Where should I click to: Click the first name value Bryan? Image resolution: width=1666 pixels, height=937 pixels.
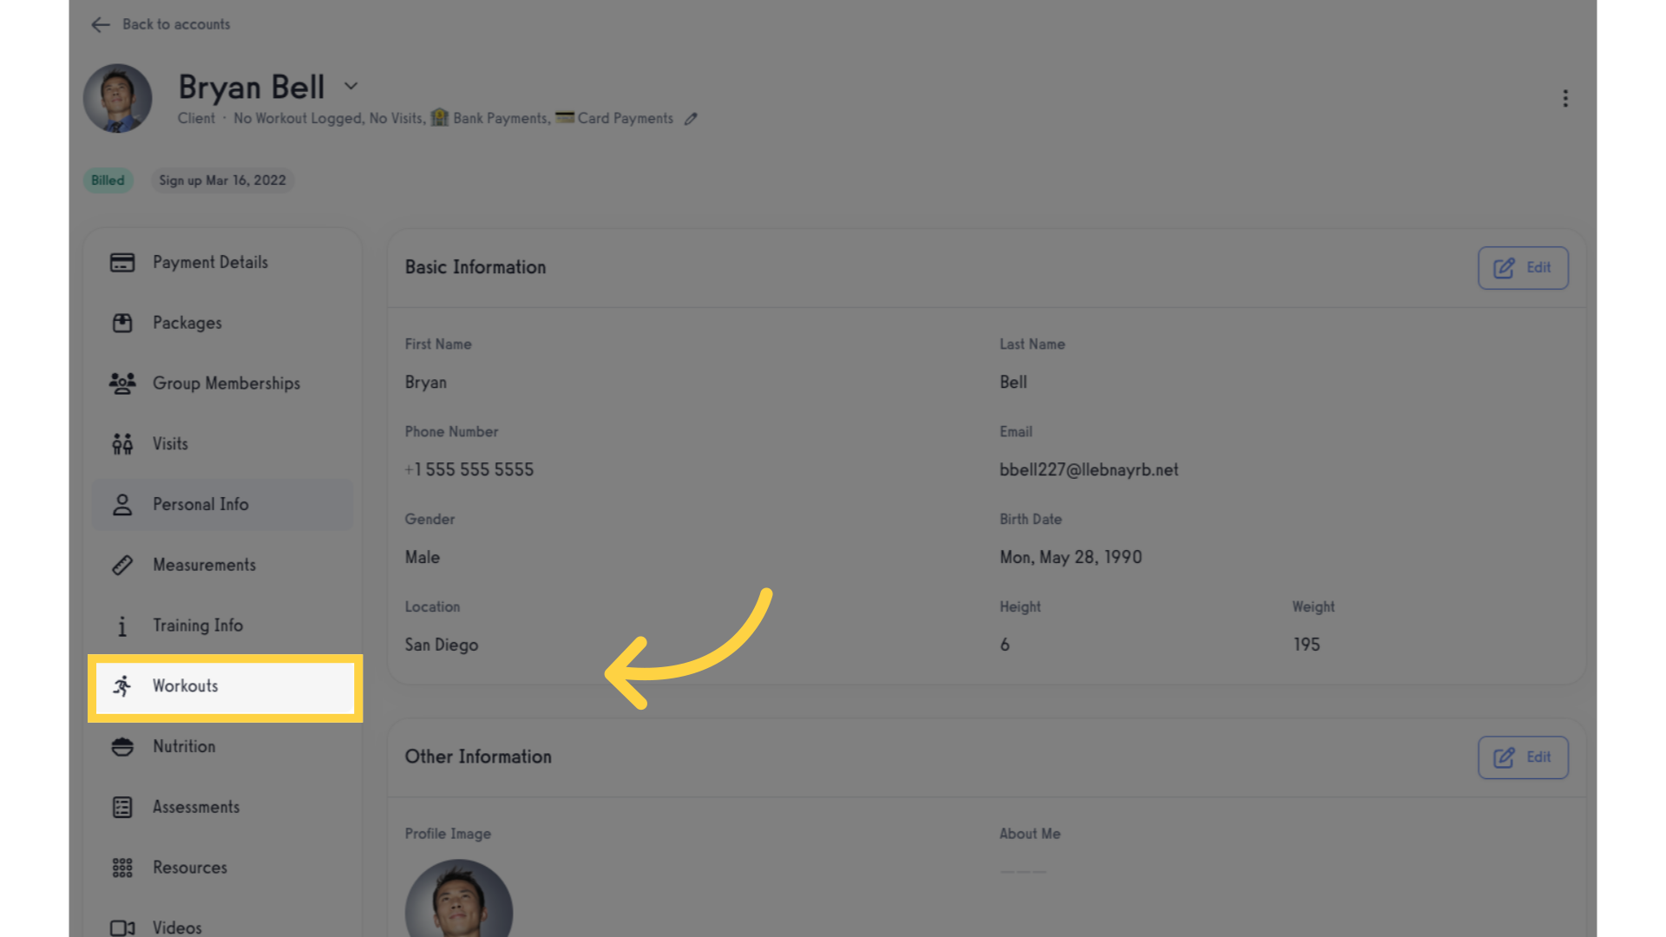[426, 383]
